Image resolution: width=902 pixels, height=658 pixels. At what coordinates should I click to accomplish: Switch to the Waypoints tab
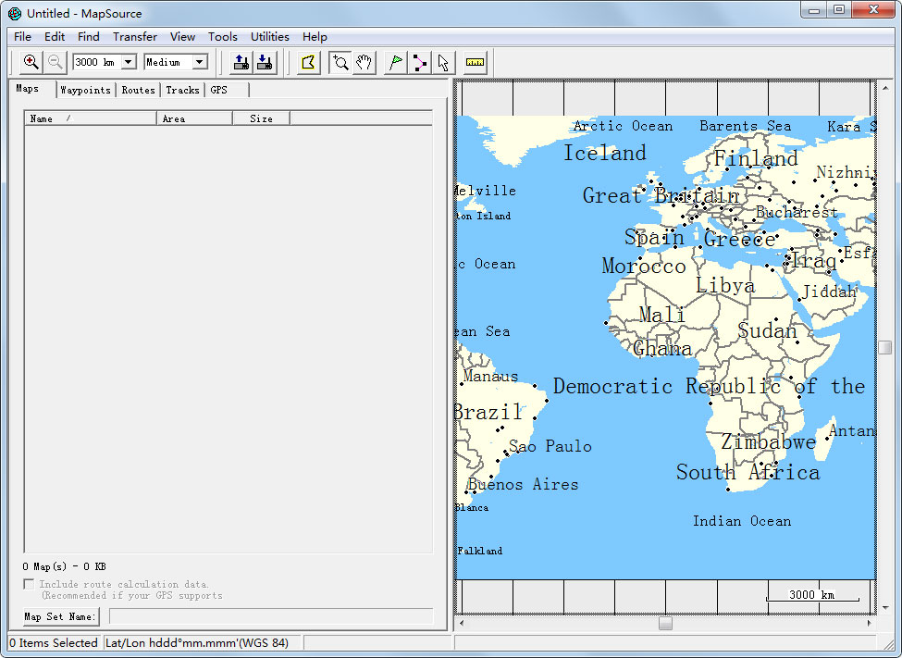(85, 90)
